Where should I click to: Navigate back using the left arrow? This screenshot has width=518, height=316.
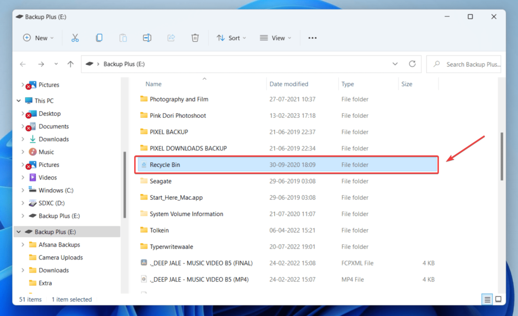pos(23,64)
